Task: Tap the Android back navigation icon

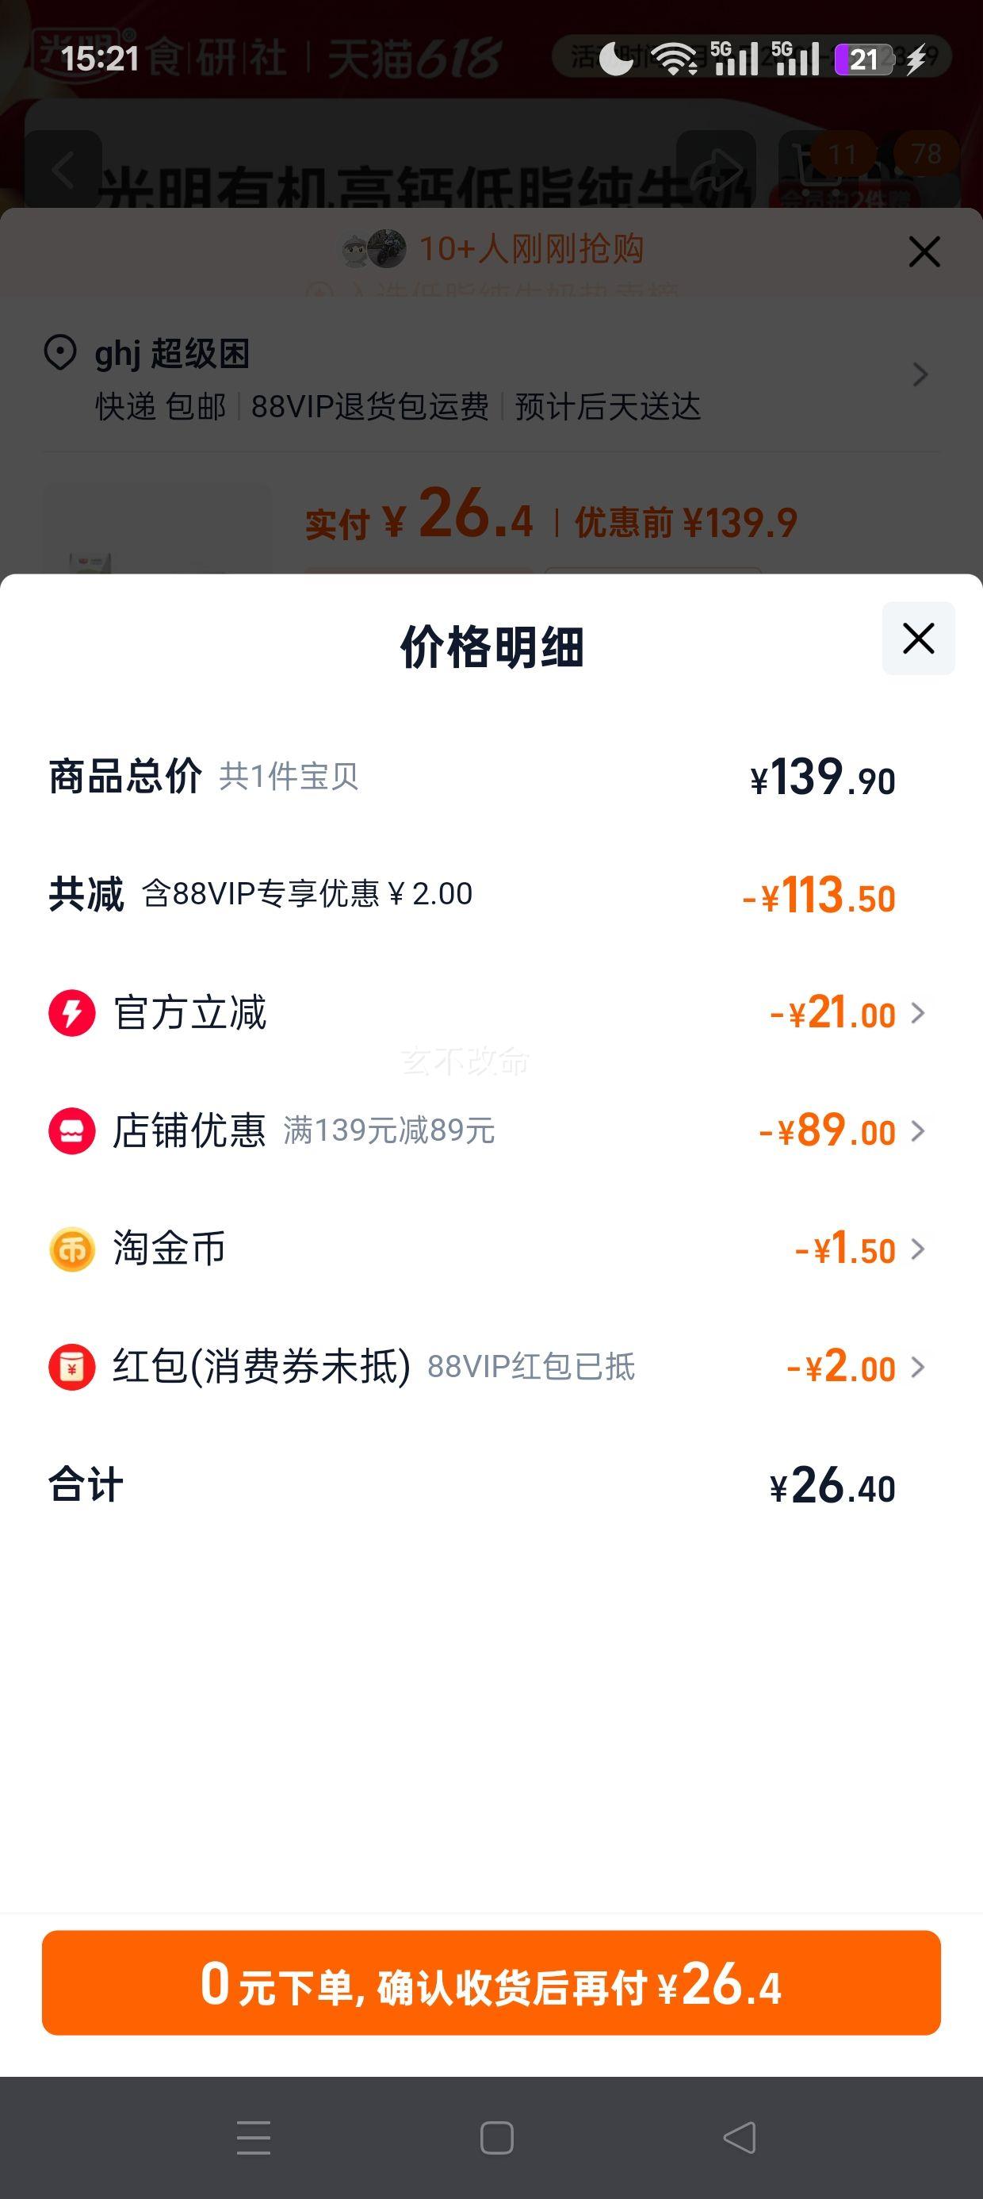Action: 739,2138
